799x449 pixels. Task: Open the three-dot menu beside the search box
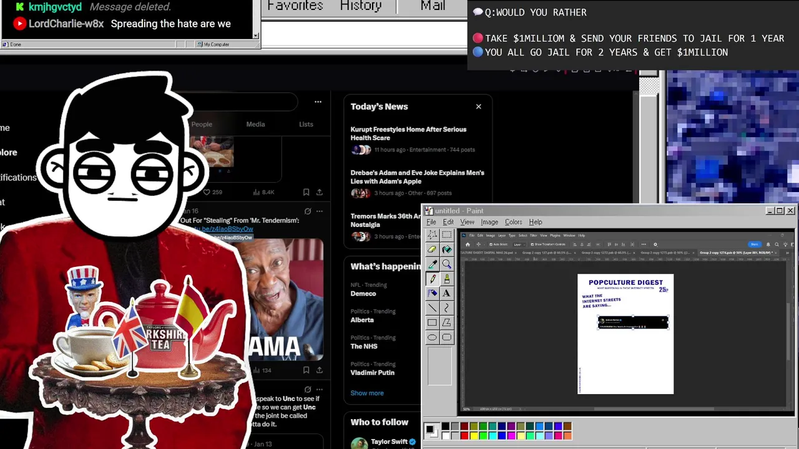pyautogui.click(x=318, y=102)
